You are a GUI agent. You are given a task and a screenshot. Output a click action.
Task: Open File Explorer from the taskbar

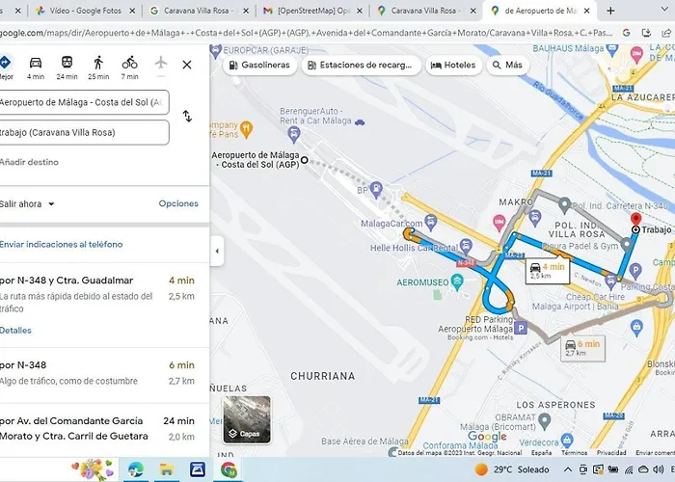tap(167, 469)
